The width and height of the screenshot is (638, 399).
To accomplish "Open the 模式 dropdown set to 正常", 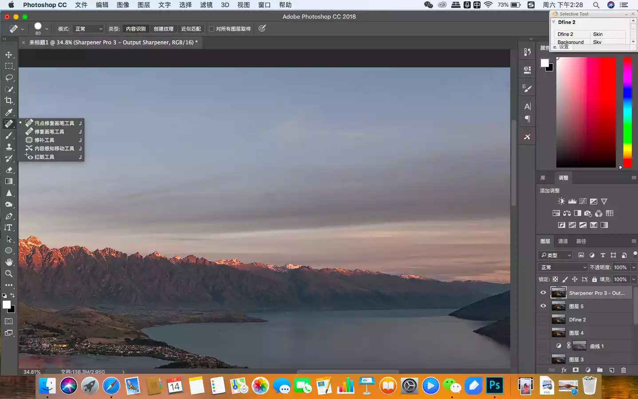I will 89,29.
